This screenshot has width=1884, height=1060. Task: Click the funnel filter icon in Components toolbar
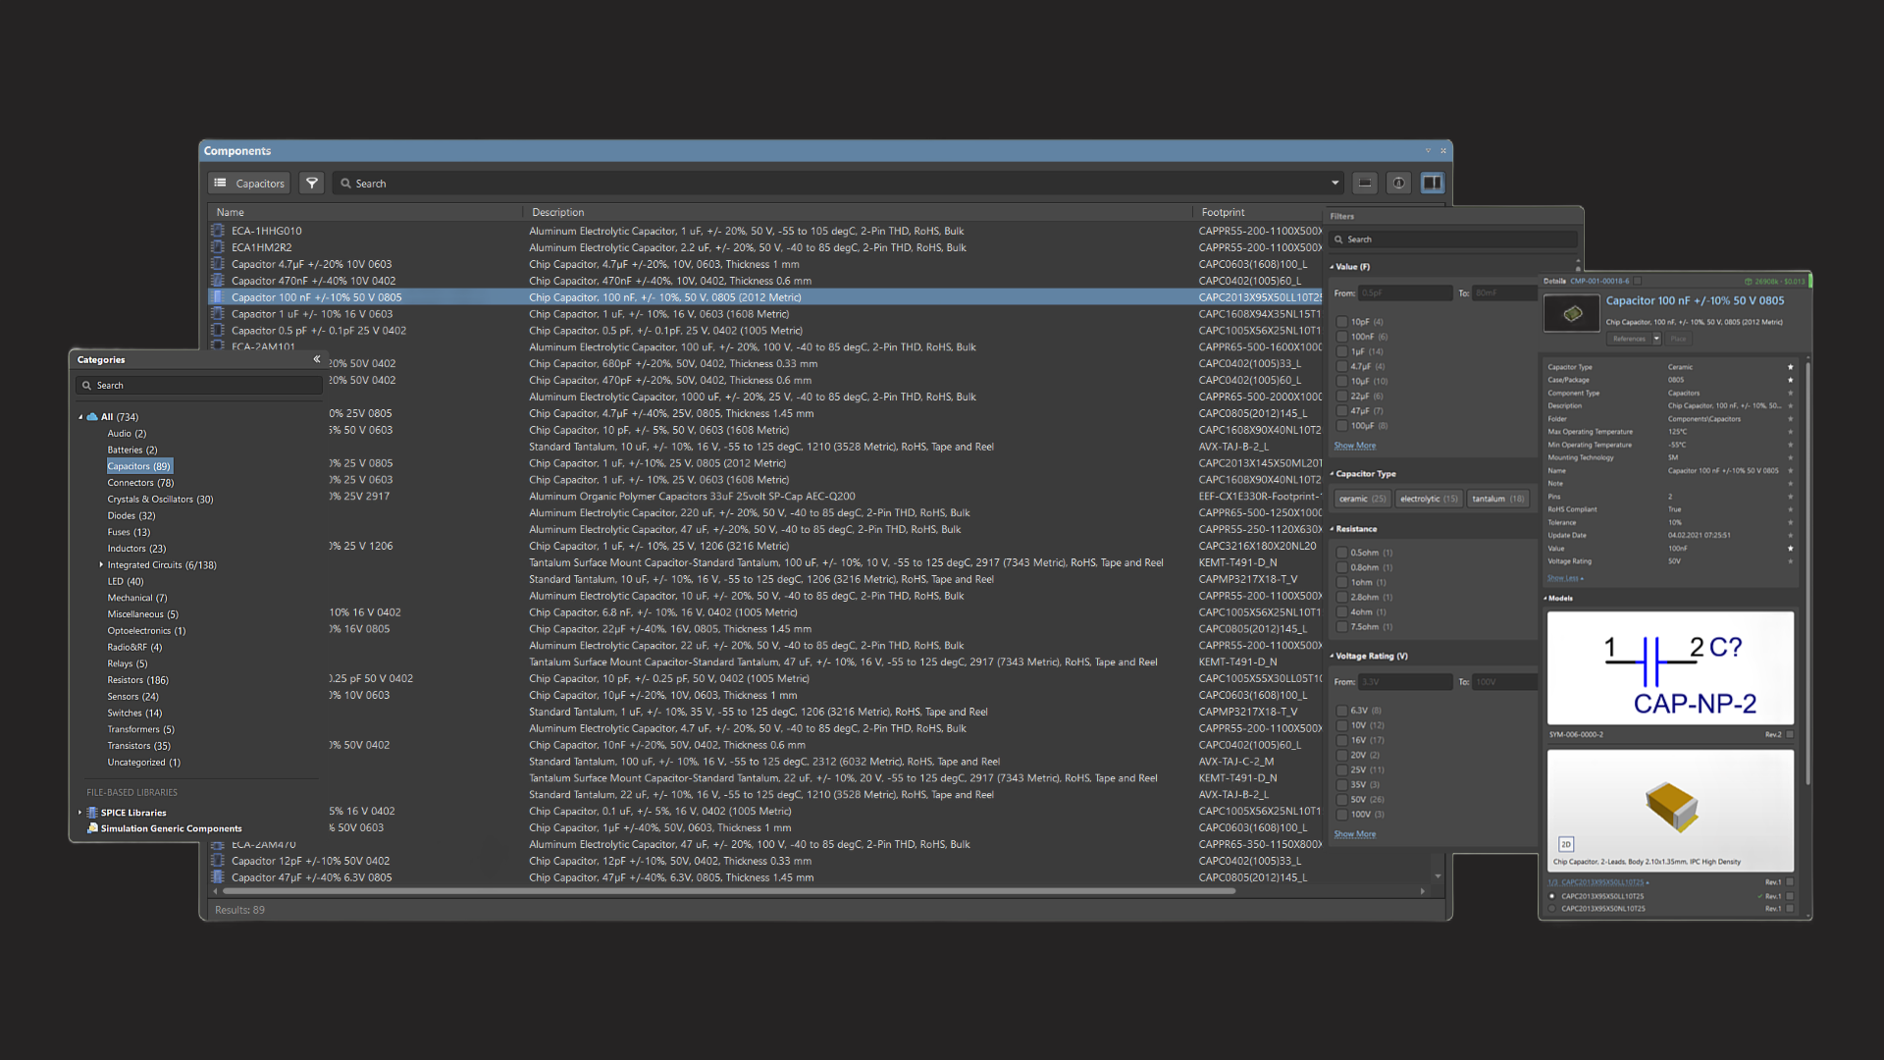(311, 184)
